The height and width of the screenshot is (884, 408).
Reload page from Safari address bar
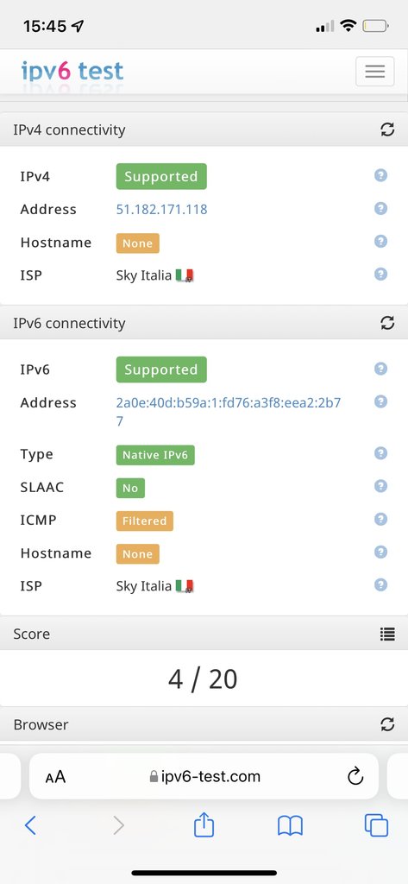pos(355,777)
